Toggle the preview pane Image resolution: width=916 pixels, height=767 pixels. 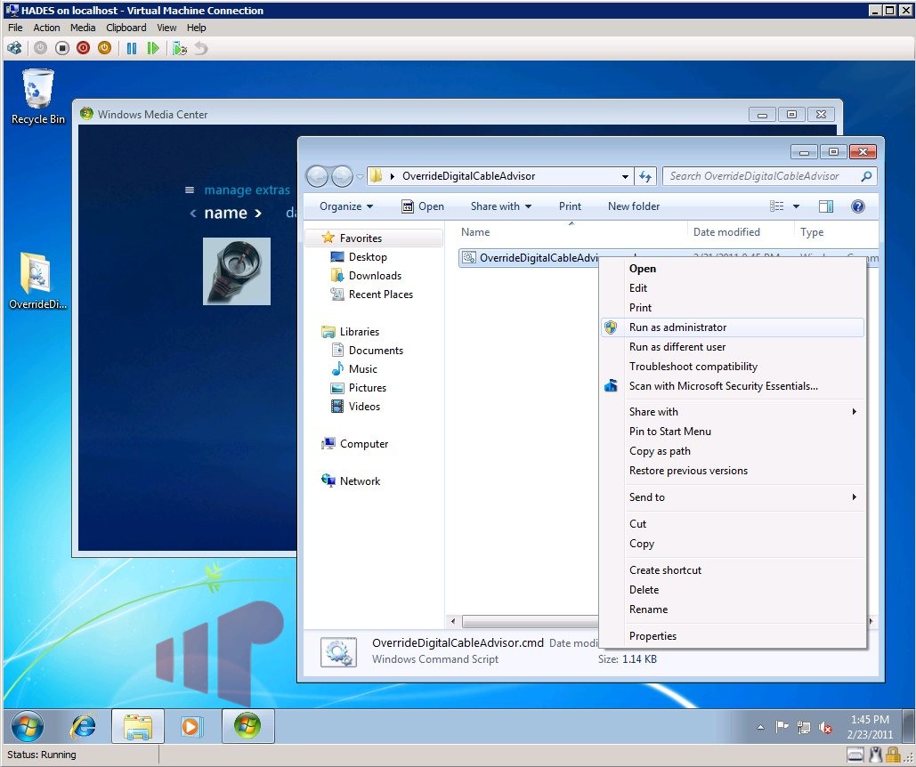[826, 206]
